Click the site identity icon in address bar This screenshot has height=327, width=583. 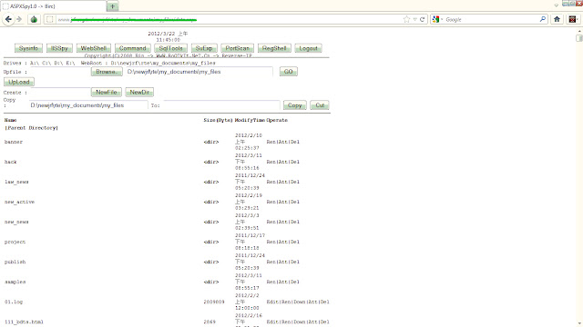[50, 19]
